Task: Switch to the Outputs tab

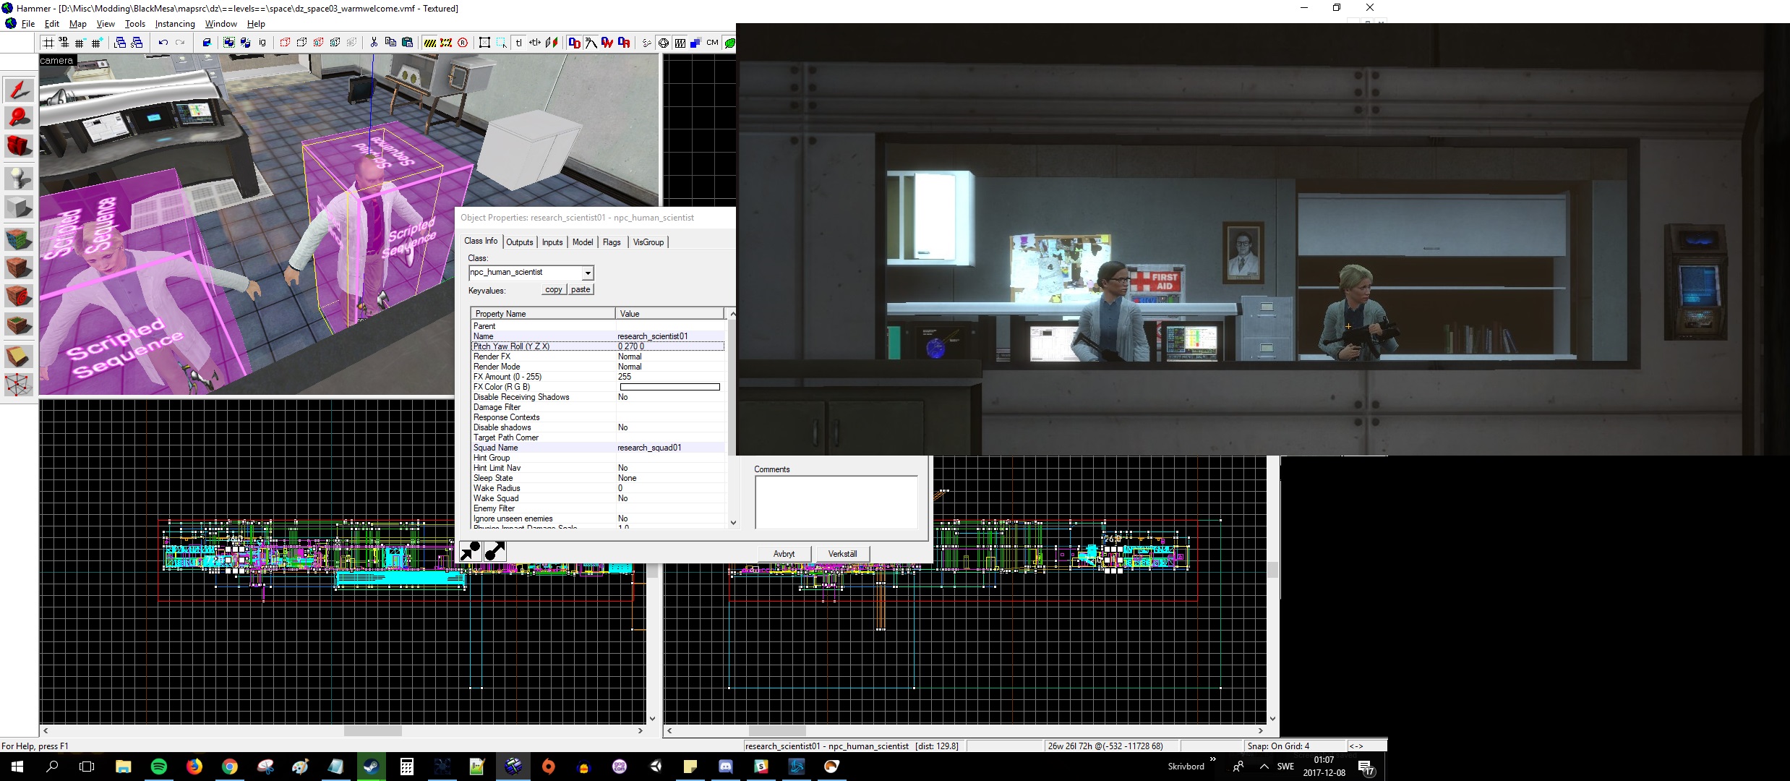Action: (x=519, y=242)
